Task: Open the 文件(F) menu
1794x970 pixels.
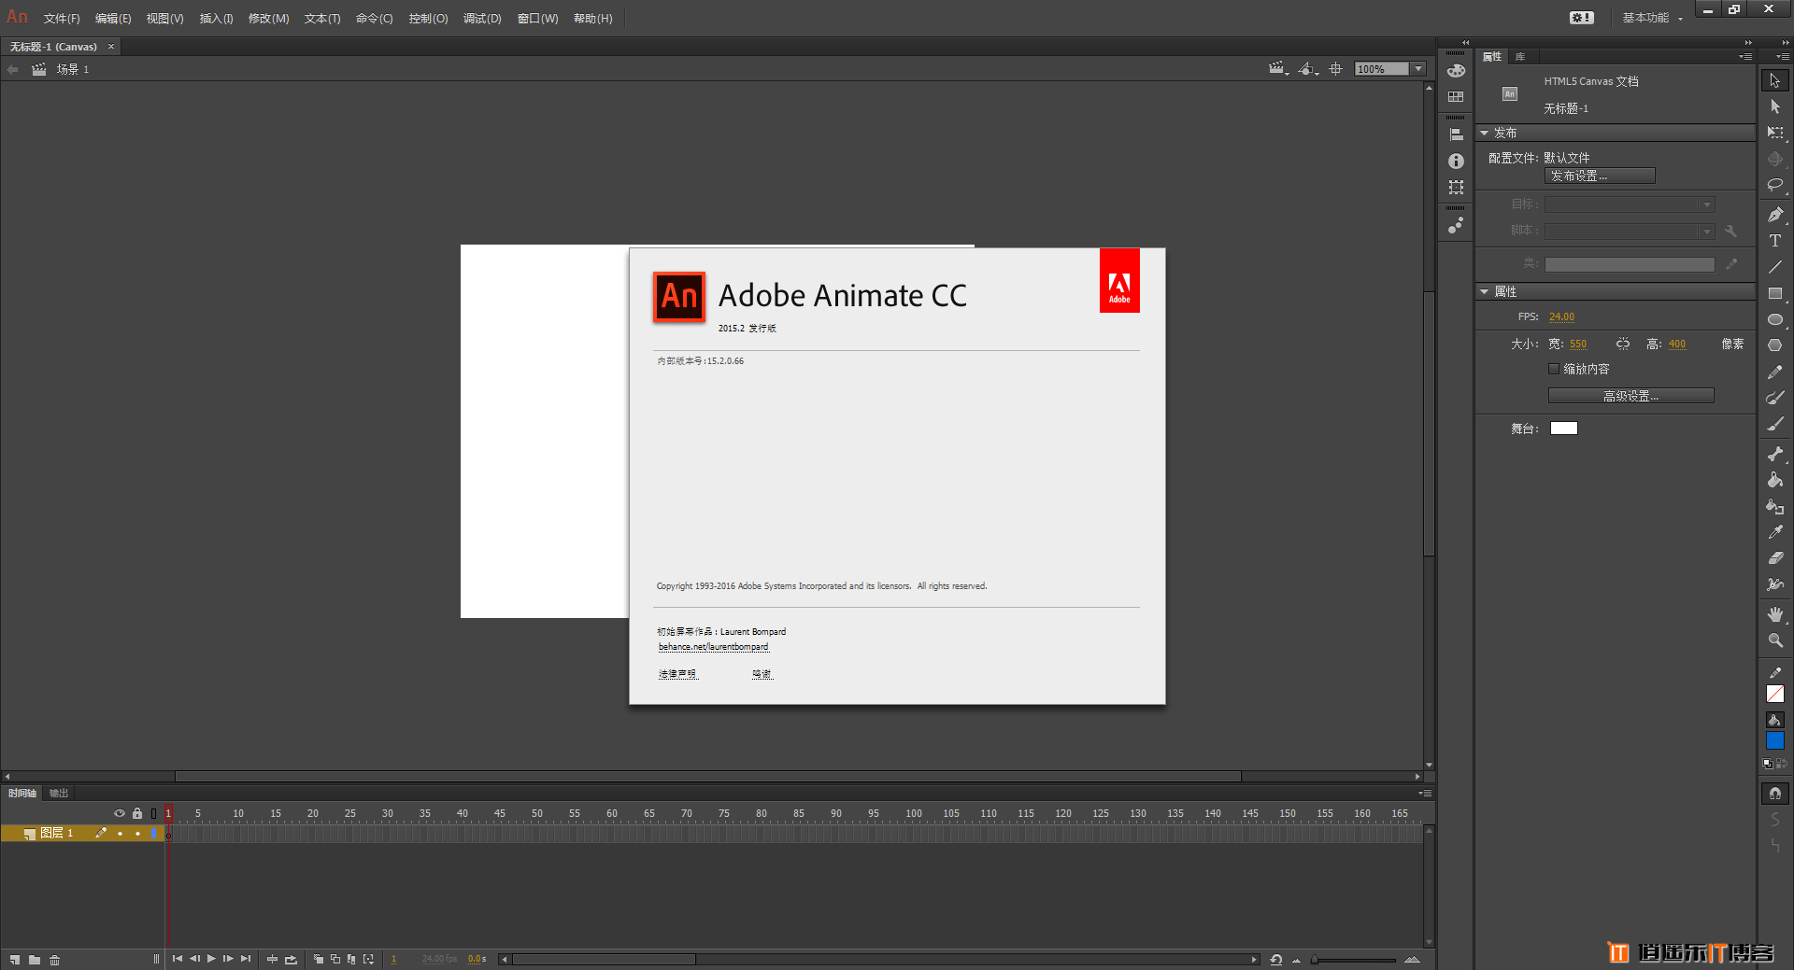Action: pyautogui.click(x=62, y=19)
